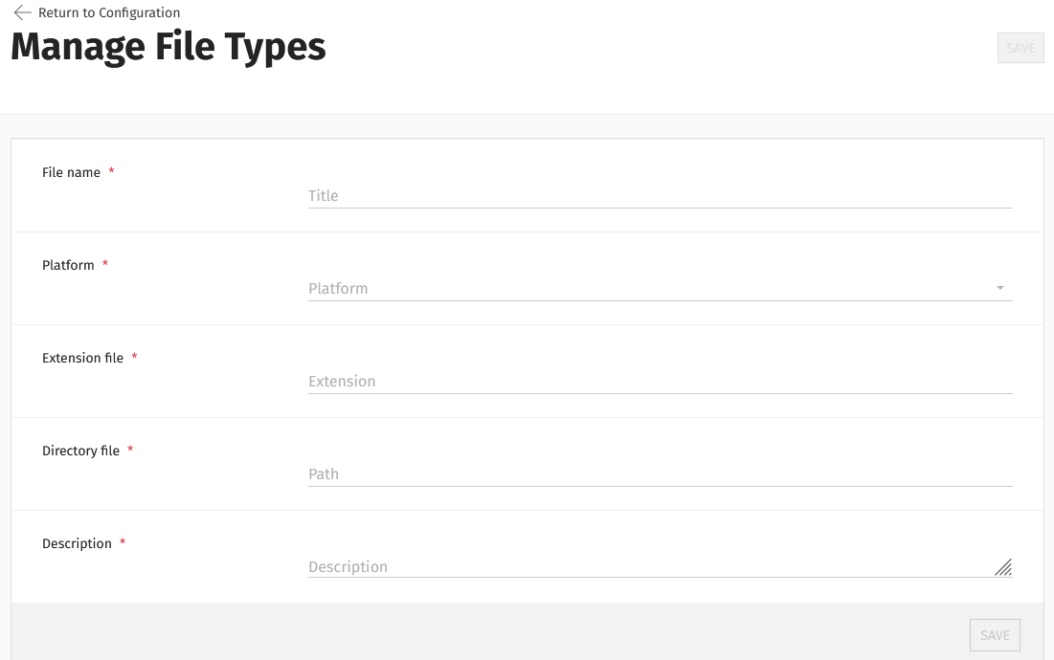Click the required asterisk beside Description label
The height and width of the screenshot is (660, 1054).
click(123, 541)
